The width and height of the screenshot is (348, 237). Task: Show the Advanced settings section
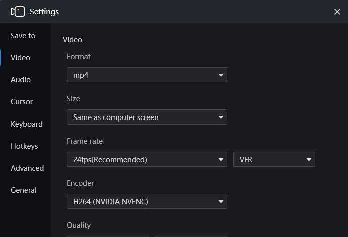27,168
